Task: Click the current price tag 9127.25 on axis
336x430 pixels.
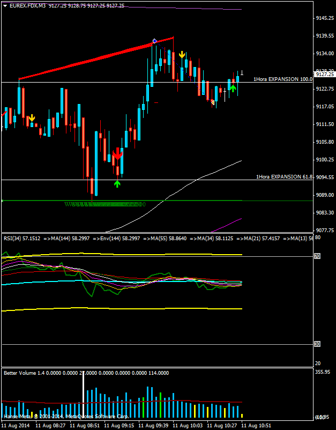Action: pos(324,75)
